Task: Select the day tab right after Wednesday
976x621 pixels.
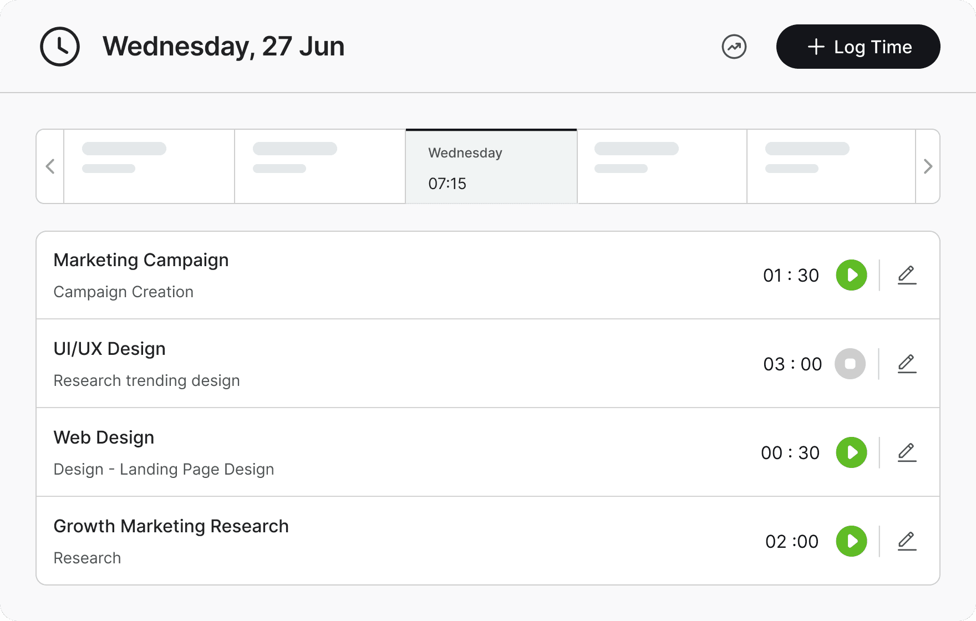Action: point(662,166)
